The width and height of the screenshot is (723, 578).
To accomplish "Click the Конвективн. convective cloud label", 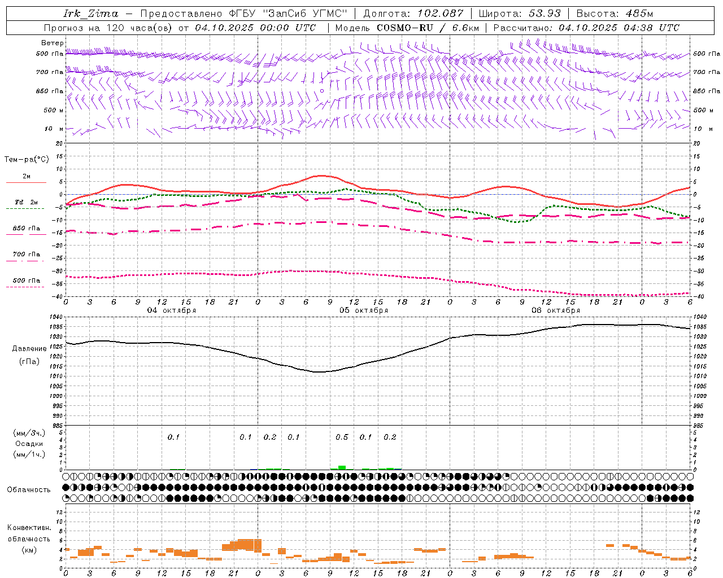I will [29, 528].
